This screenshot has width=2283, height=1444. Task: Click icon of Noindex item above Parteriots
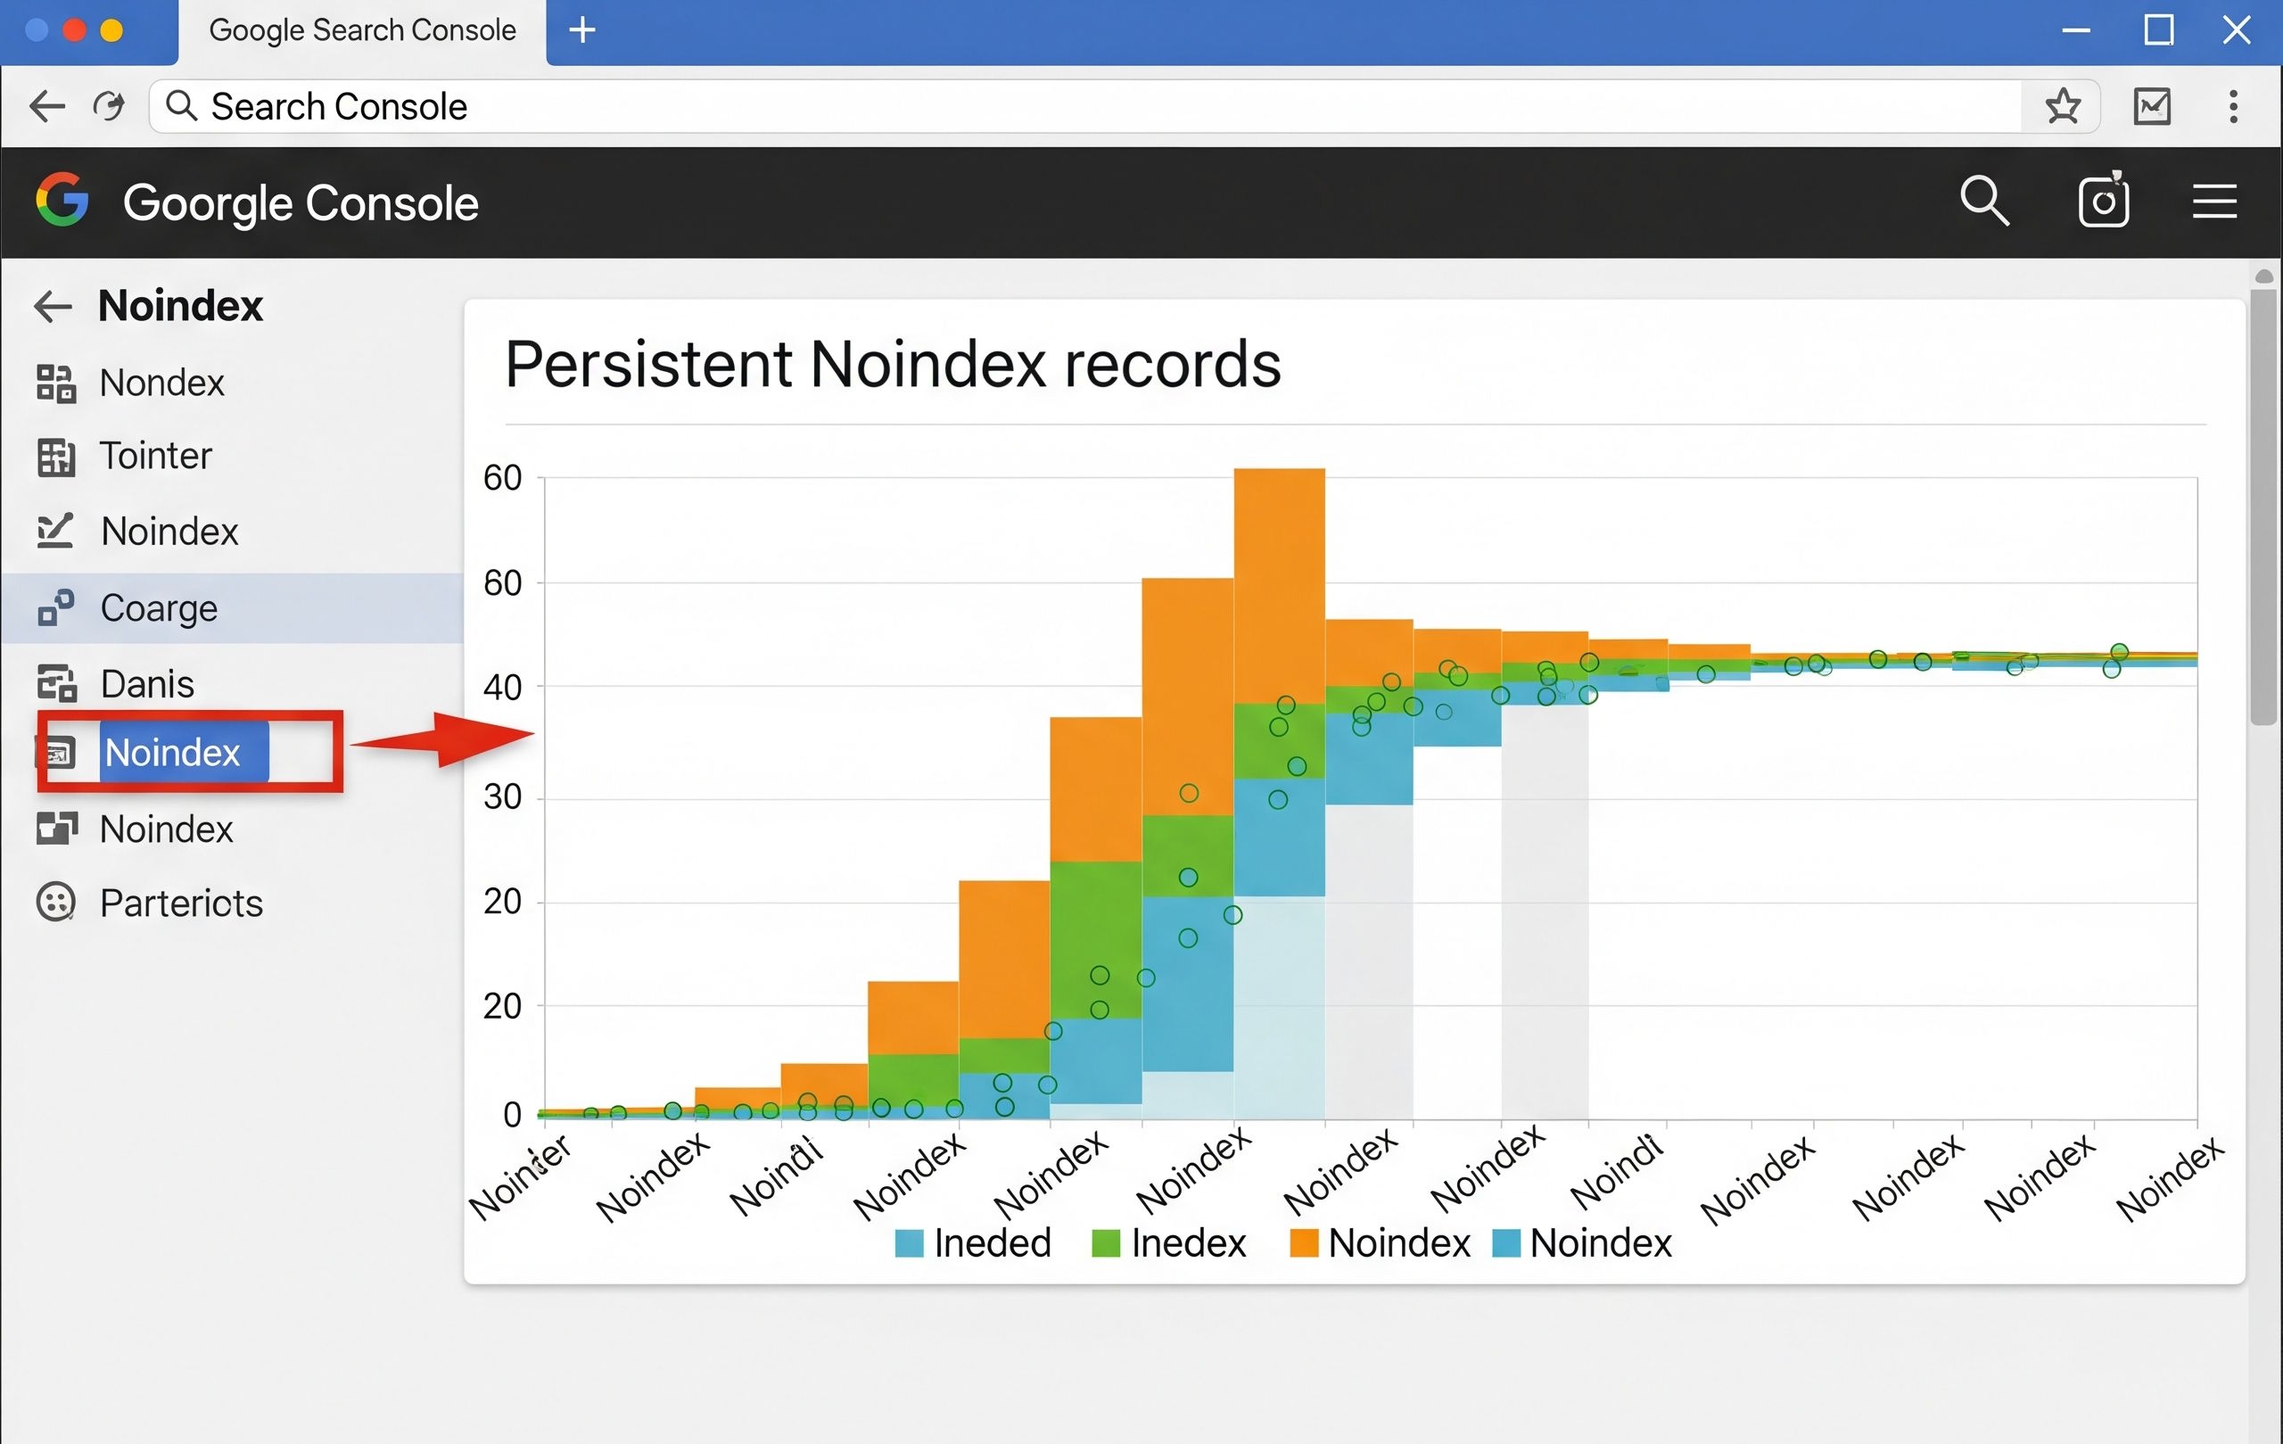56,829
